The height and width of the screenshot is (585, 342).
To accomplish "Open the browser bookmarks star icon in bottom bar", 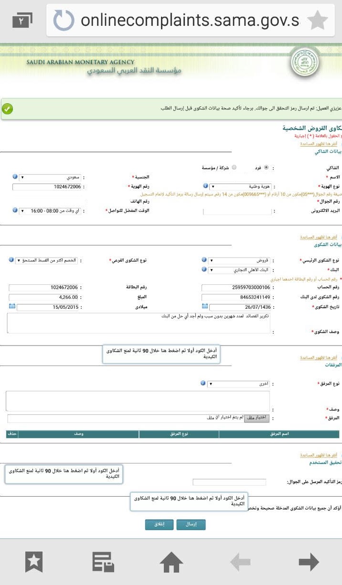I will tap(34, 562).
